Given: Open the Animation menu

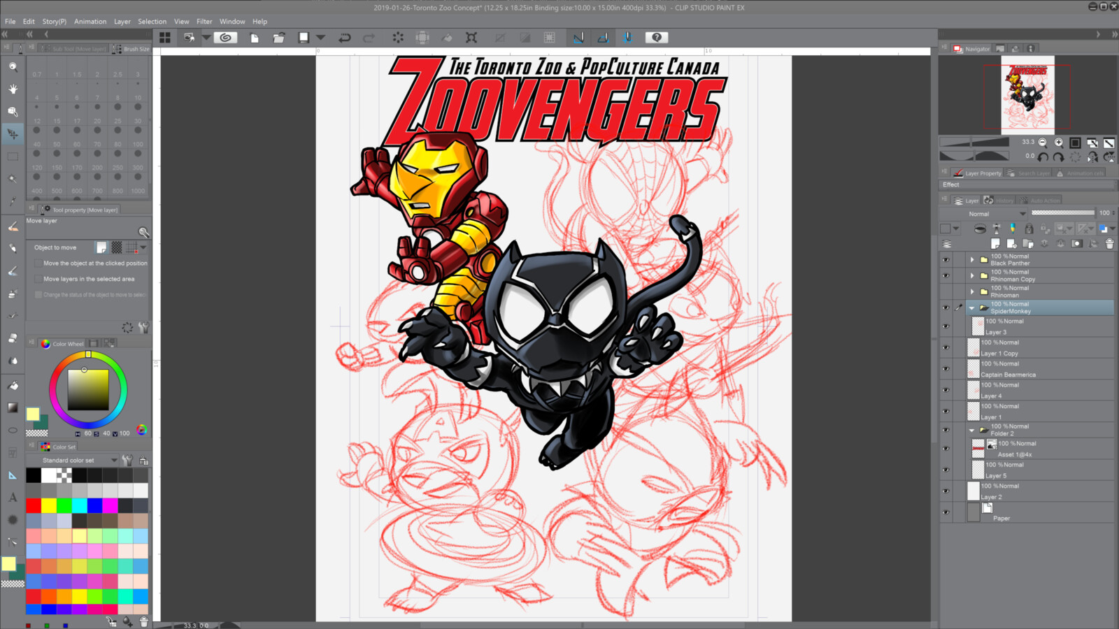Looking at the screenshot, I should 90,22.
